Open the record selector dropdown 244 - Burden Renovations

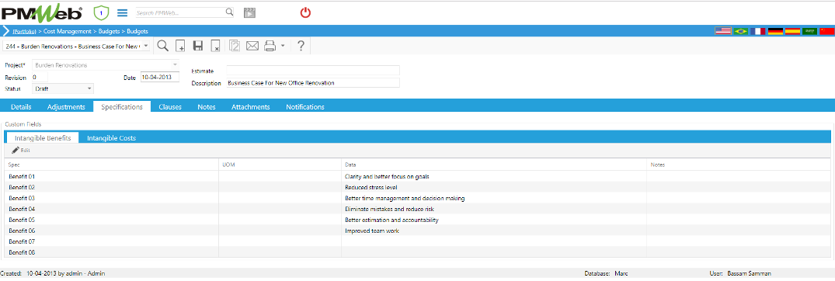[77, 47]
